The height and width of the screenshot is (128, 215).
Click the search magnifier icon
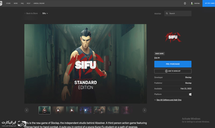167,13
